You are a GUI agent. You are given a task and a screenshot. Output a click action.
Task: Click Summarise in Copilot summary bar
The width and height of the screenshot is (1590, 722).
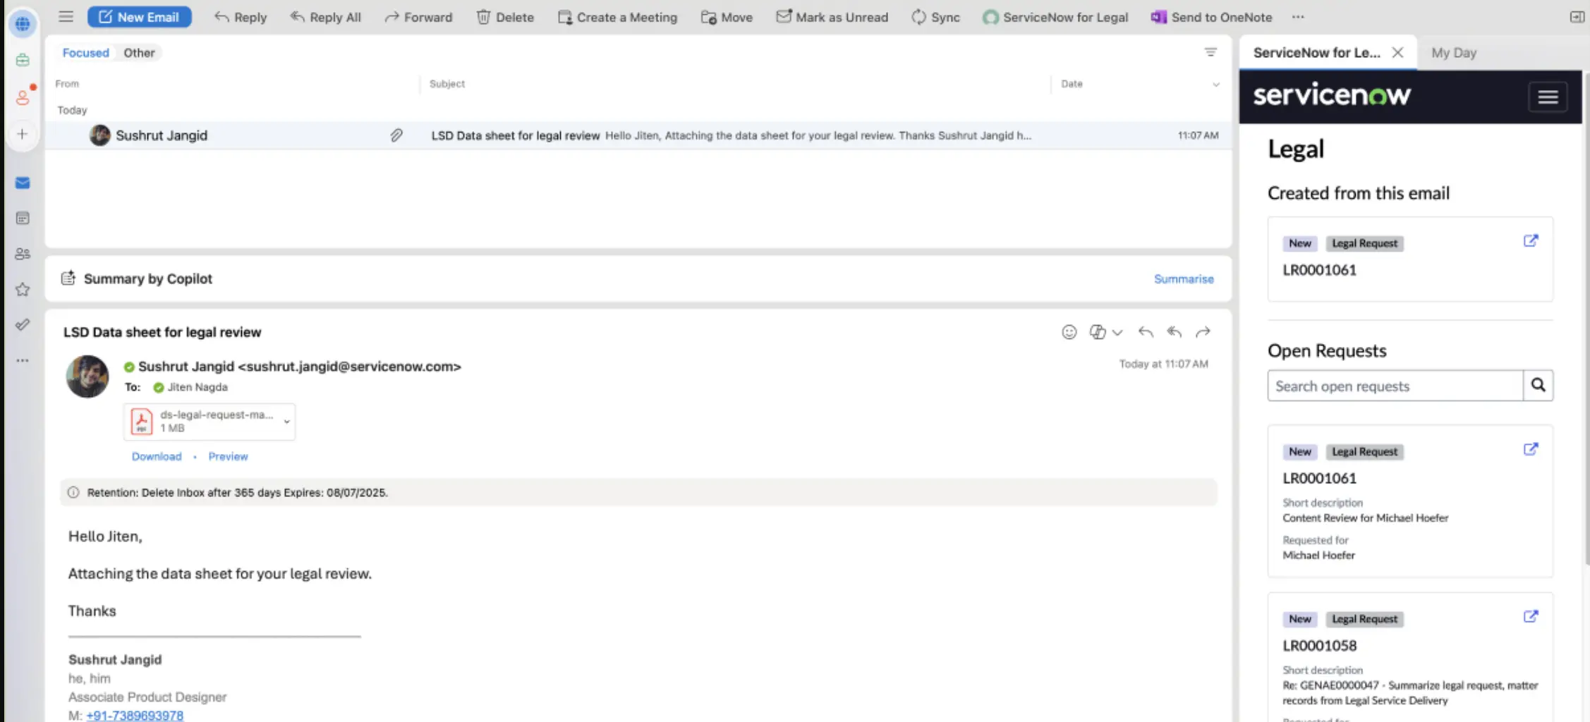click(x=1184, y=279)
